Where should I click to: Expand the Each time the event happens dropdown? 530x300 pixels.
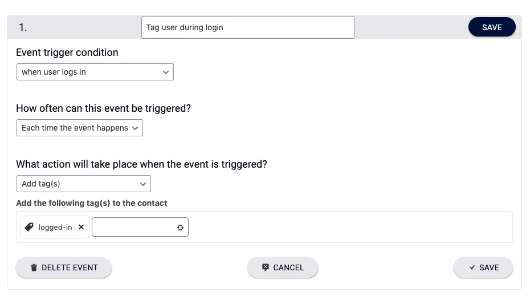coord(80,128)
